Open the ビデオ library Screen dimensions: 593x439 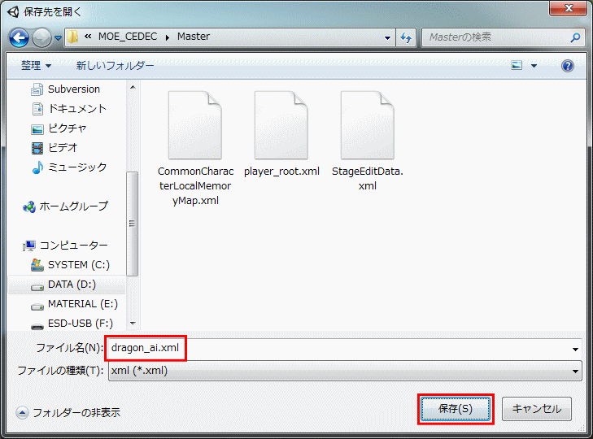pos(54,148)
